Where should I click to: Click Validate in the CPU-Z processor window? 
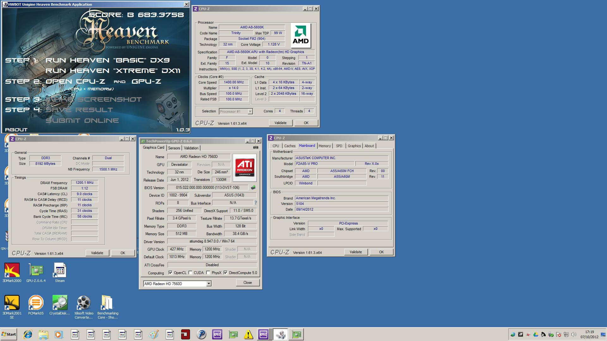point(280,123)
